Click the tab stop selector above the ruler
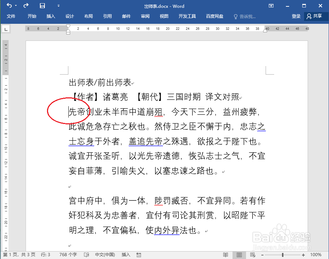 pyautogui.click(x=6, y=29)
